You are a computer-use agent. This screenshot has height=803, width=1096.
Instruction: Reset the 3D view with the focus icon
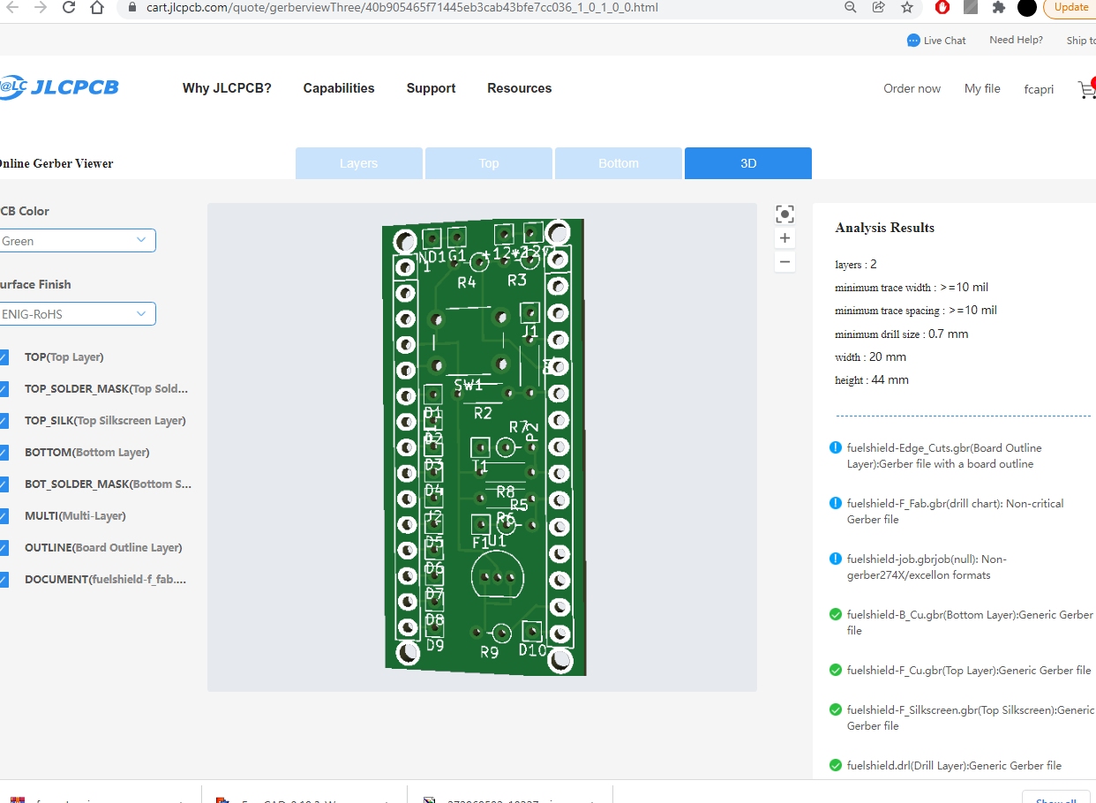tap(784, 214)
